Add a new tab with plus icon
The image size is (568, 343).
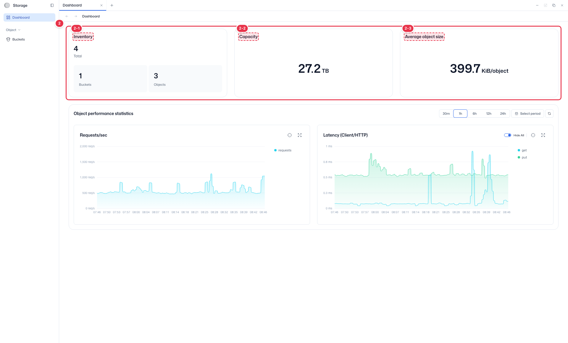pyautogui.click(x=112, y=5)
